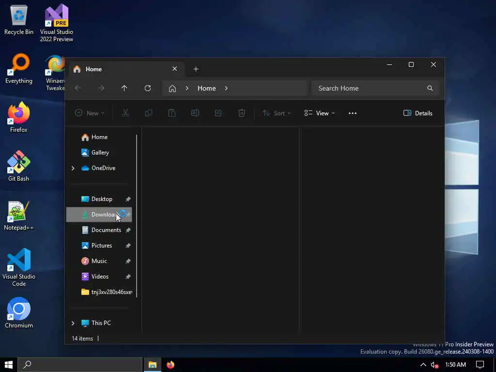Show hidden system tray icons
Screen dimensions: 496x372
point(423,365)
